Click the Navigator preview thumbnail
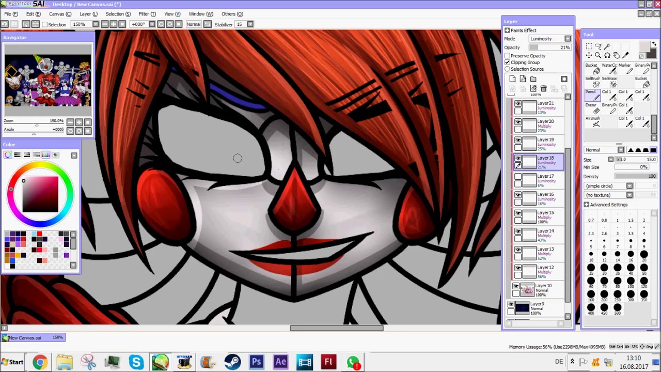Screen dimensions: 661x372 point(48,81)
